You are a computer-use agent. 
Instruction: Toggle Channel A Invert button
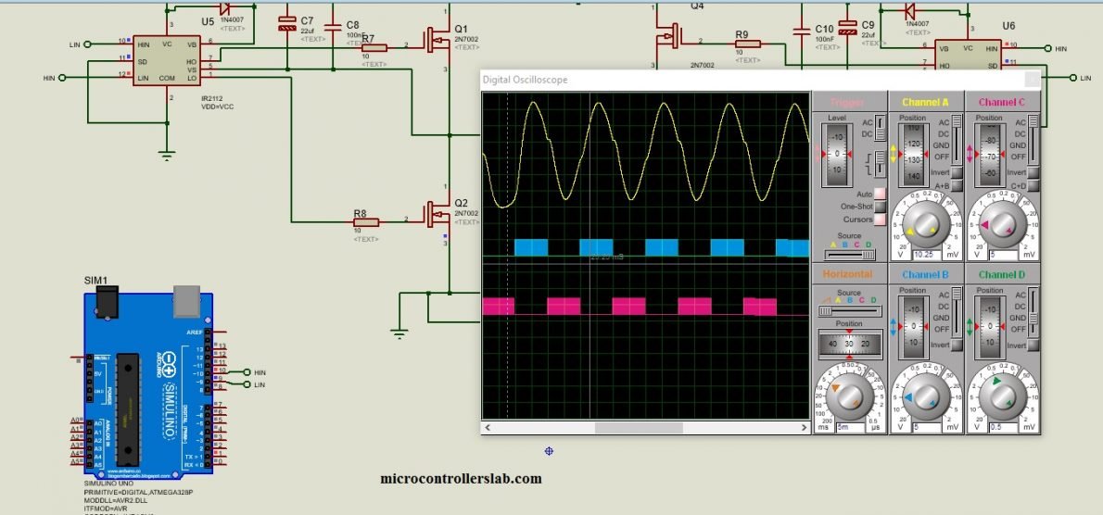click(x=957, y=173)
